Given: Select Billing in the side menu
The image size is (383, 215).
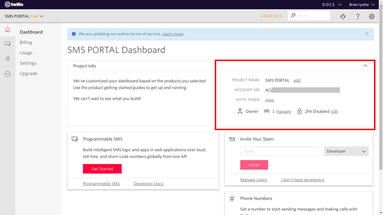Looking at the screenshot, I should (x=26, y=42).
